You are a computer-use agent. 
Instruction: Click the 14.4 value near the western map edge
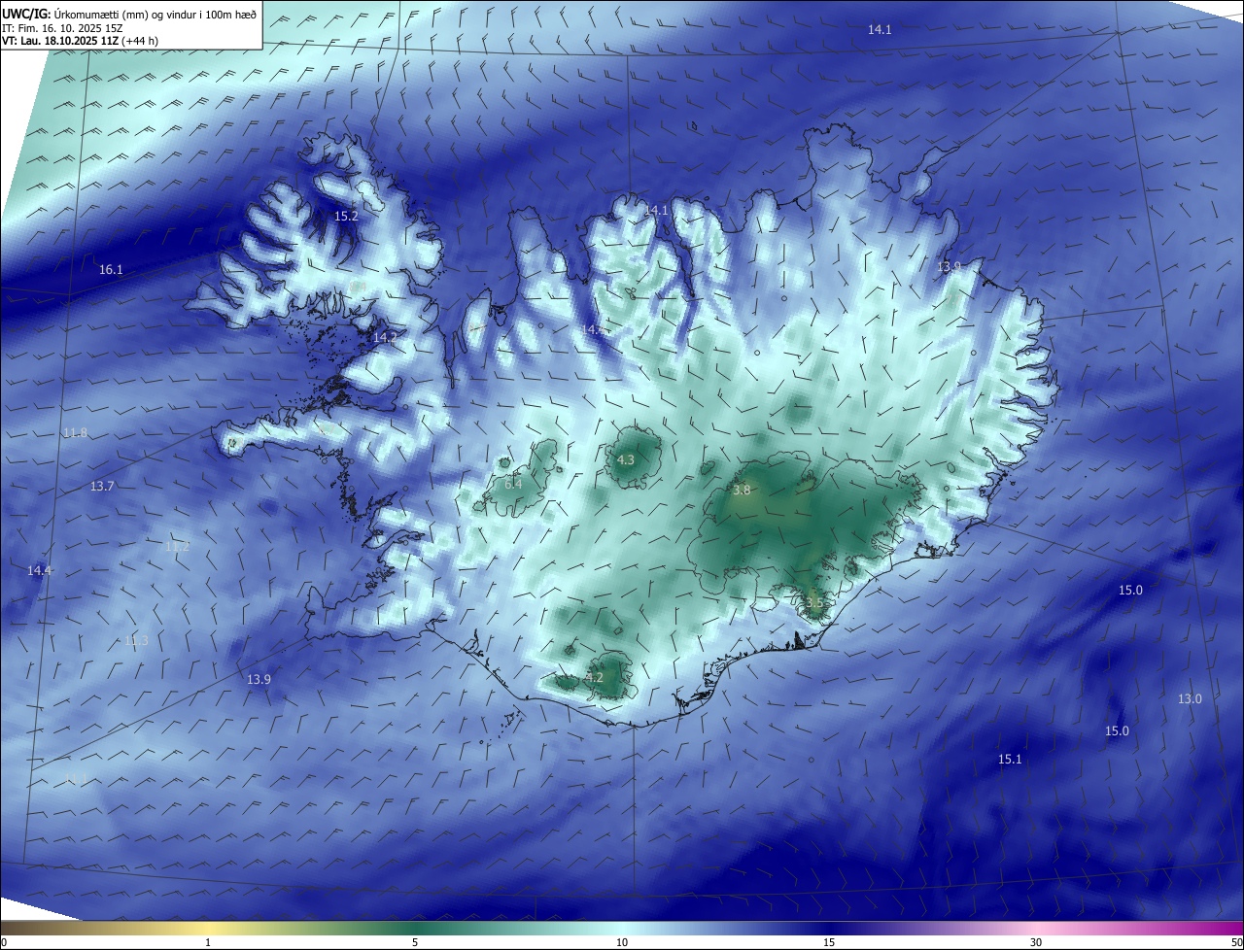(39, 570)
